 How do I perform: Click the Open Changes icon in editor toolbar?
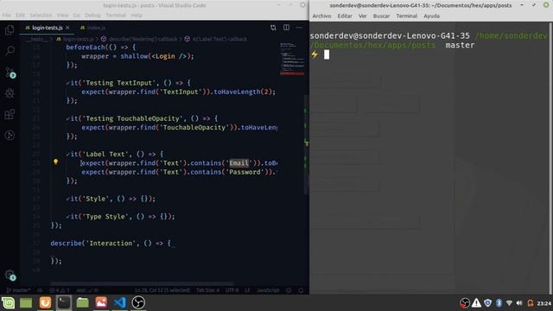[x=273, y=28]
